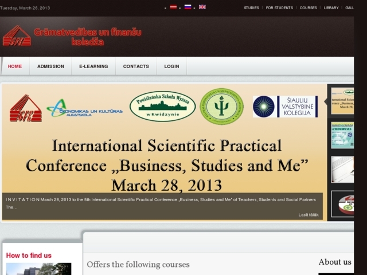Viewport: 367px width, 275px height.
Task: Click the green round psi emblem logo
Action: click(x=221, y=107)
